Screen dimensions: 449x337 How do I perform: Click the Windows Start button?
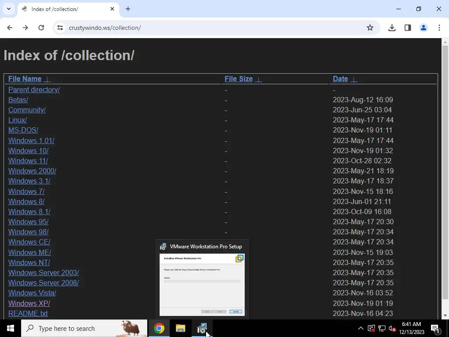(11, 328)
